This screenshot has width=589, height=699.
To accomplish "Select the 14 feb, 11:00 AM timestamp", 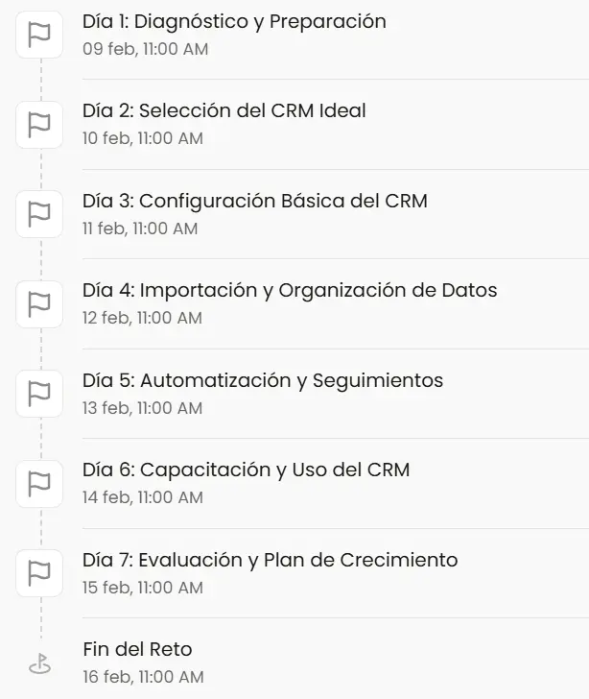I will 143,497.
